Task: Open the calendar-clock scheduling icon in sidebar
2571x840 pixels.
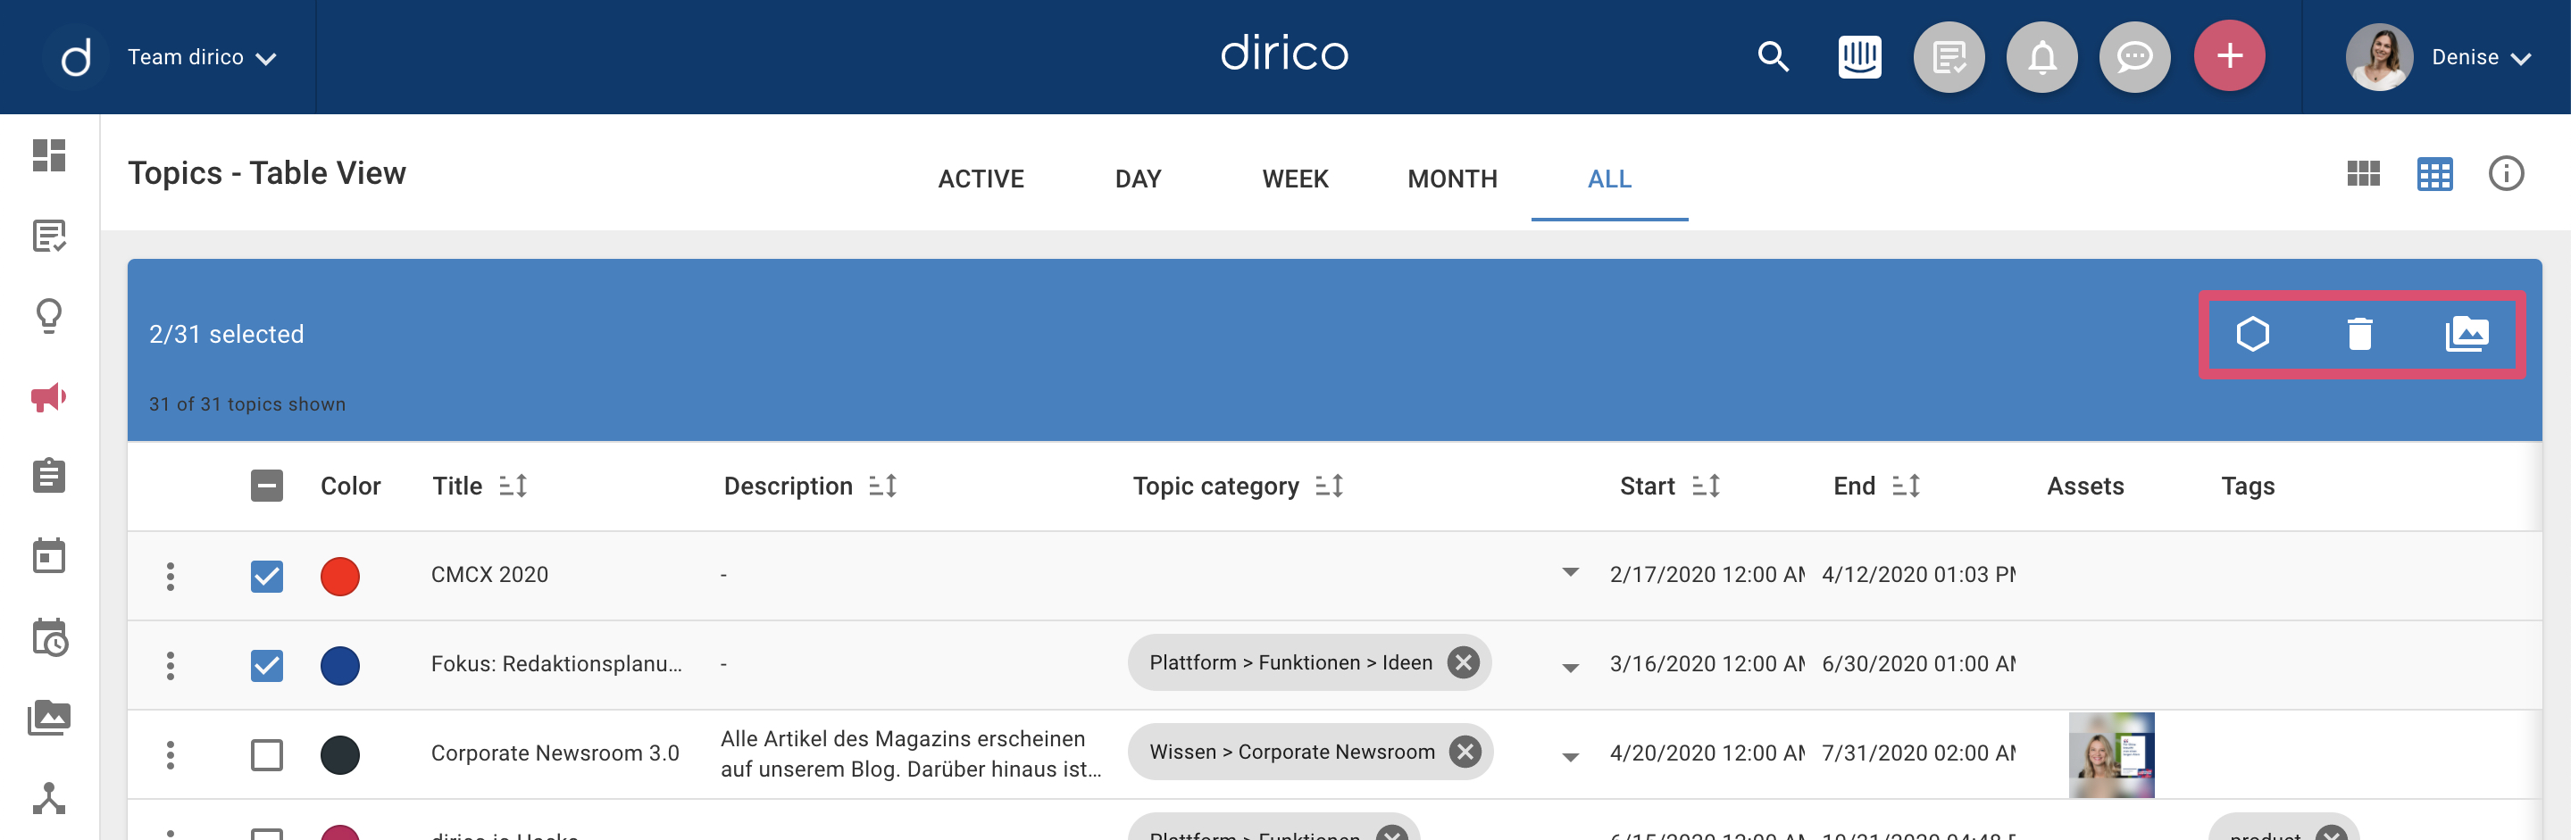Action: click(x=49, y=636)
